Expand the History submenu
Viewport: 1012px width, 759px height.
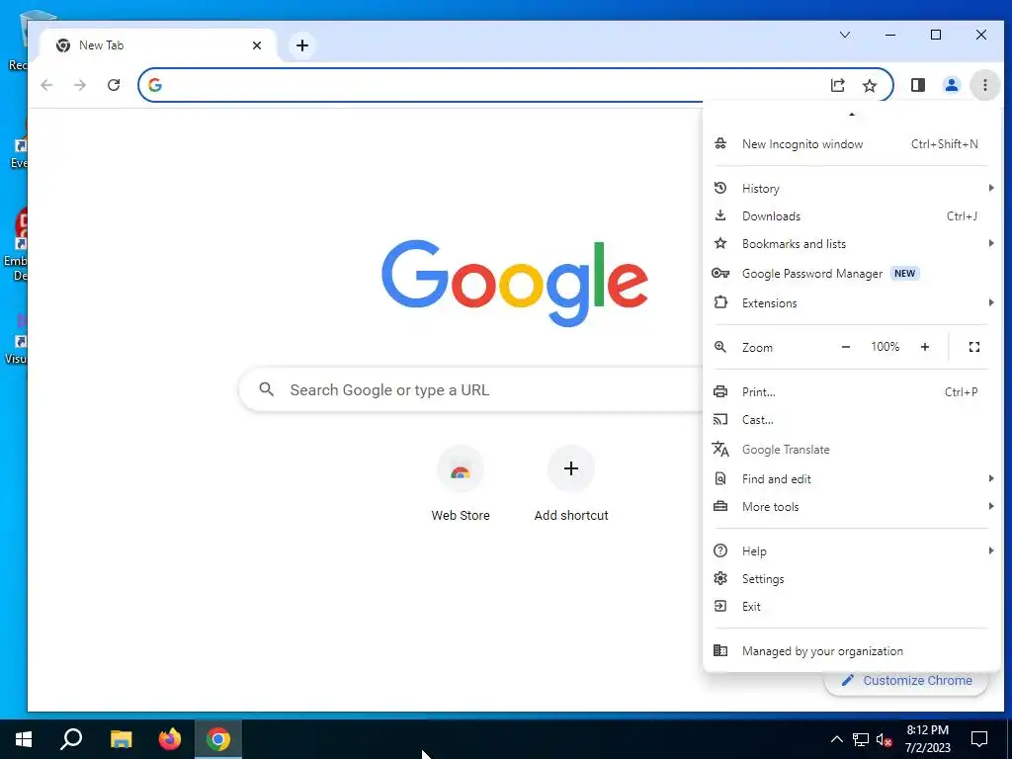tap(851, 189)
